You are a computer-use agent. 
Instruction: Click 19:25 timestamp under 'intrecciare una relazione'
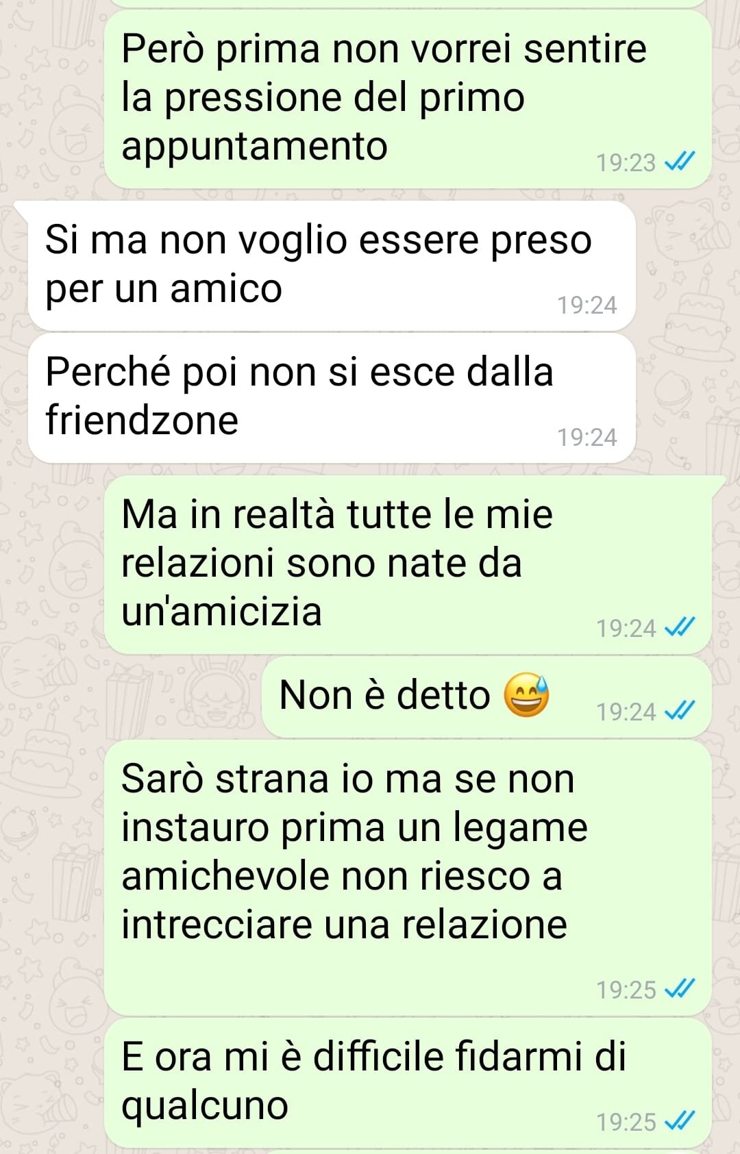[x=626, y=990]
